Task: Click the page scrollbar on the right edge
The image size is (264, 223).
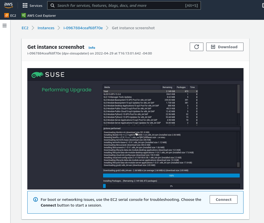Action: pos(262,113)
